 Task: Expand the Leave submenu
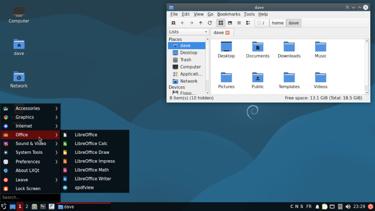30,180
